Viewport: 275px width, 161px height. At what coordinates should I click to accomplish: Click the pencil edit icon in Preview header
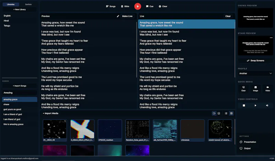tap(118, 16)
